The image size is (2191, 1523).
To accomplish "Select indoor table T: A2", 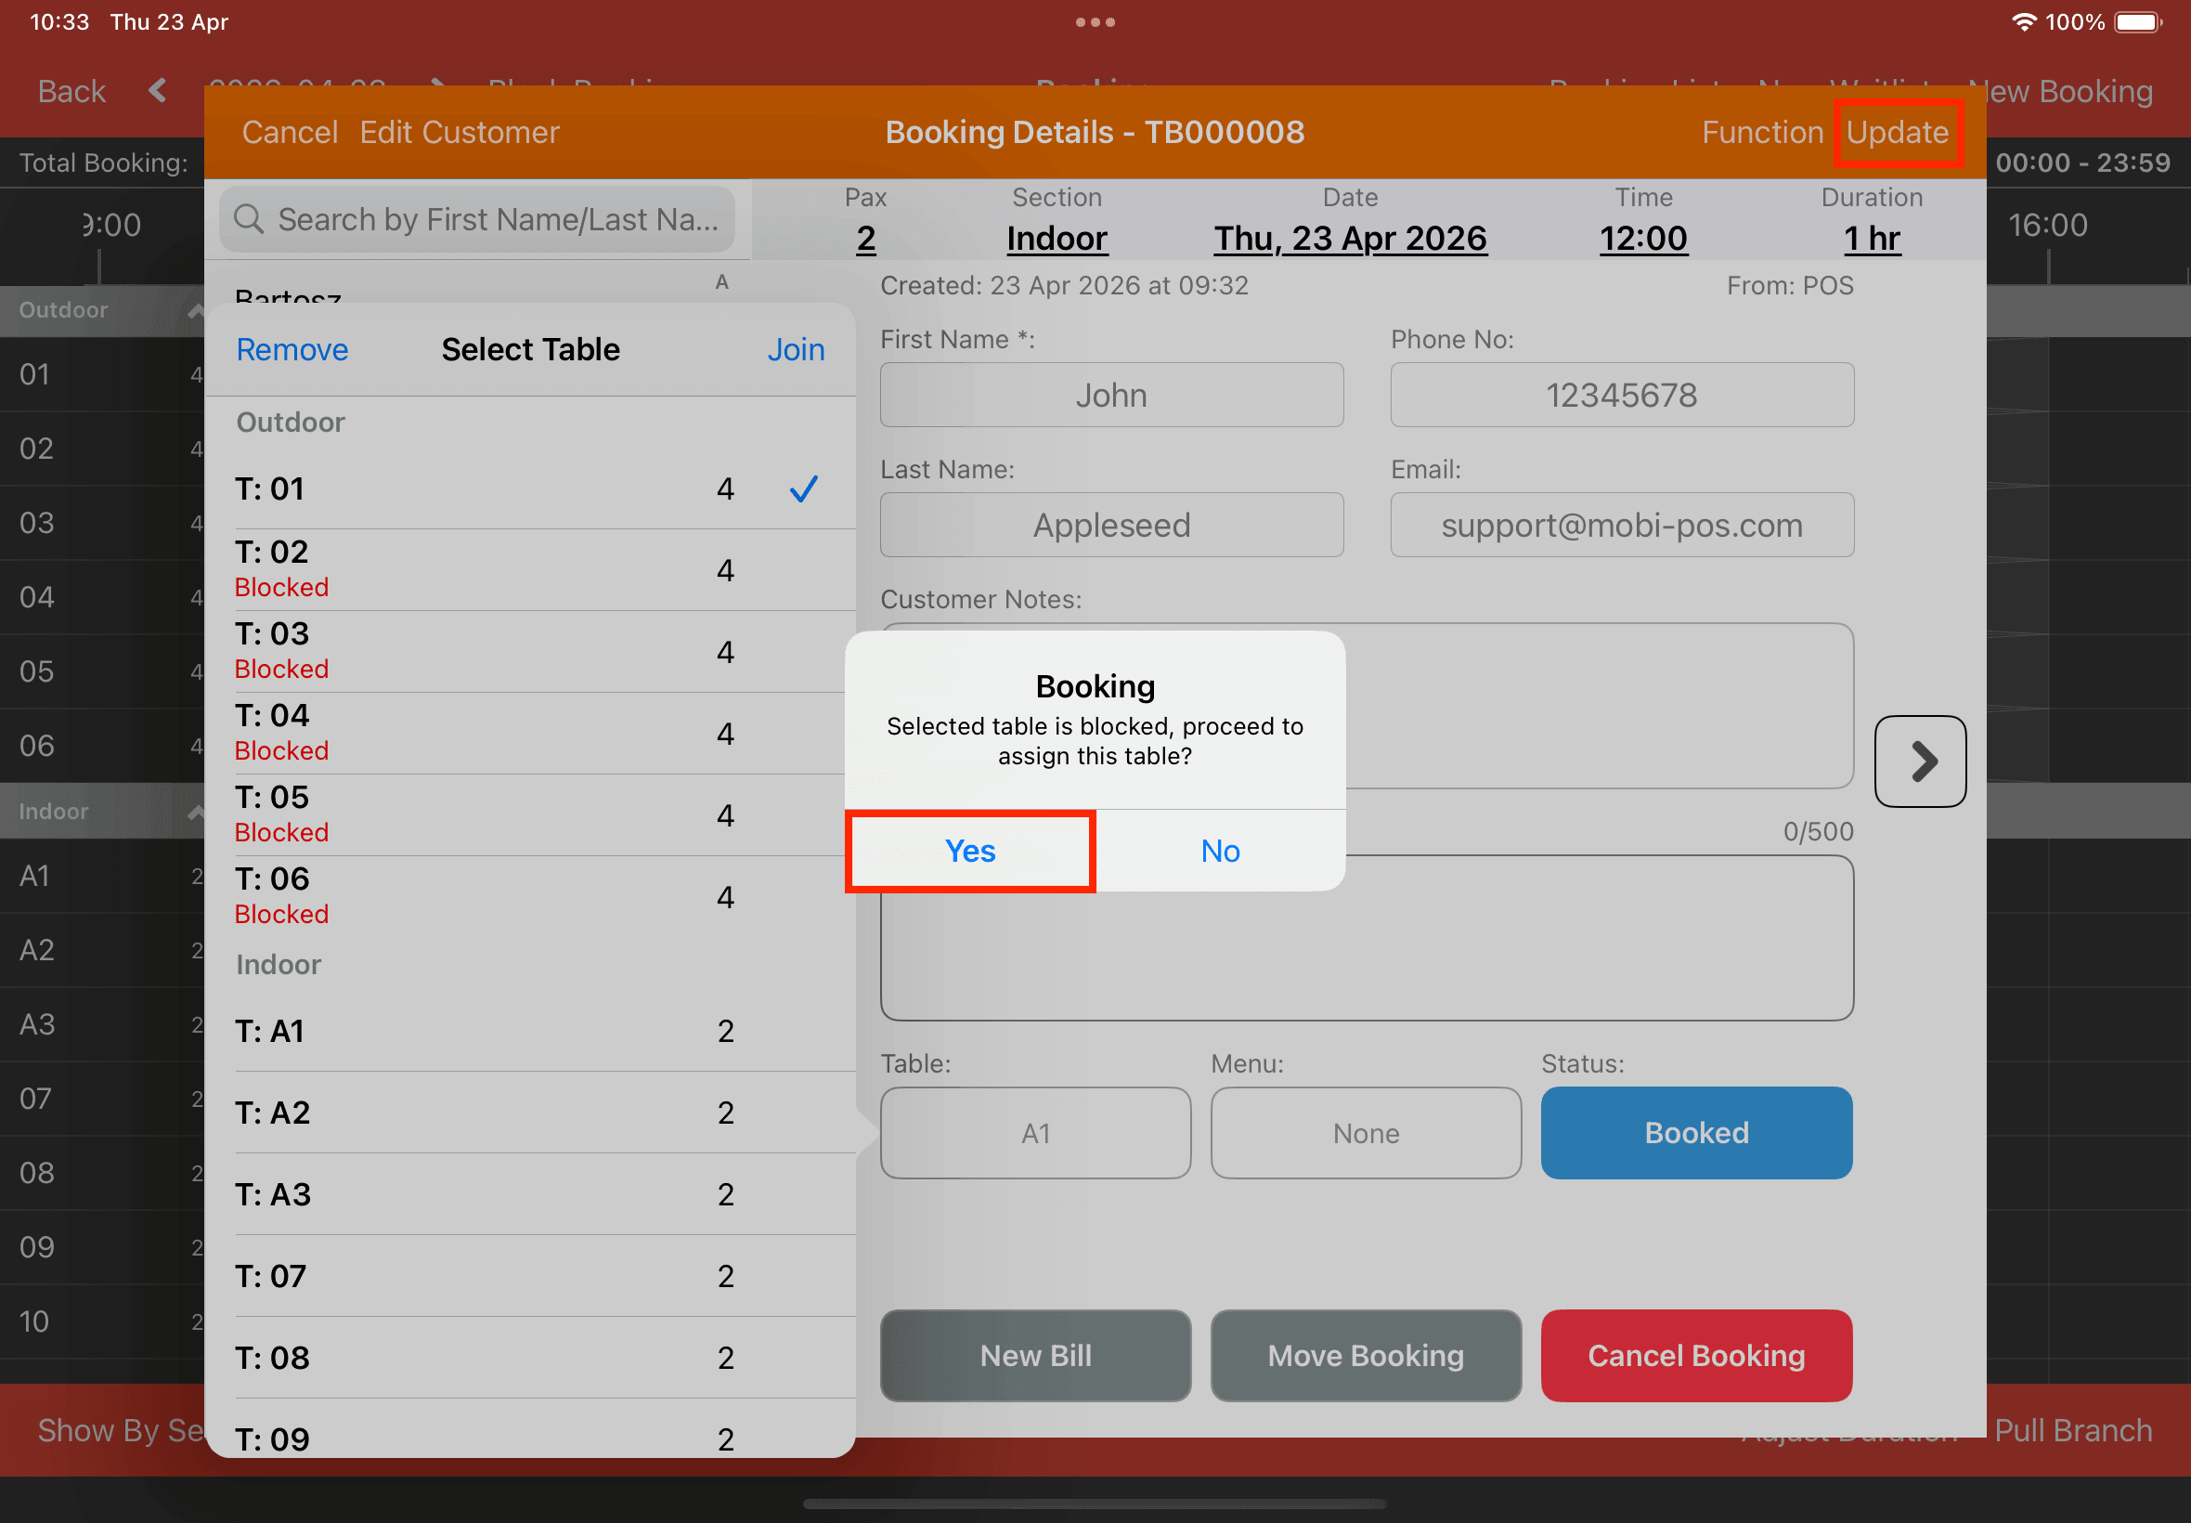I will (x=530, y=1113).
